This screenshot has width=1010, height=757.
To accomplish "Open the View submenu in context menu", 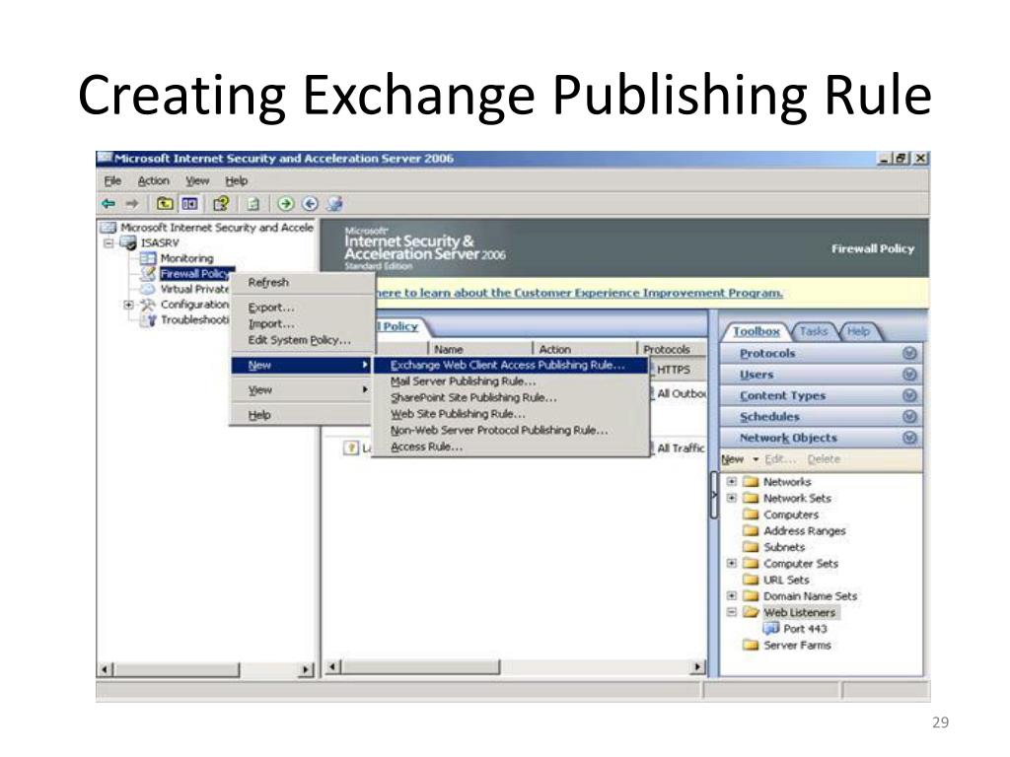I will coord(303,390).
